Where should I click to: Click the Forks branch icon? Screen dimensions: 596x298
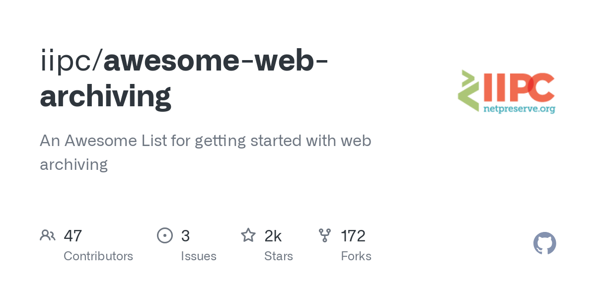[x=325, y=235]
